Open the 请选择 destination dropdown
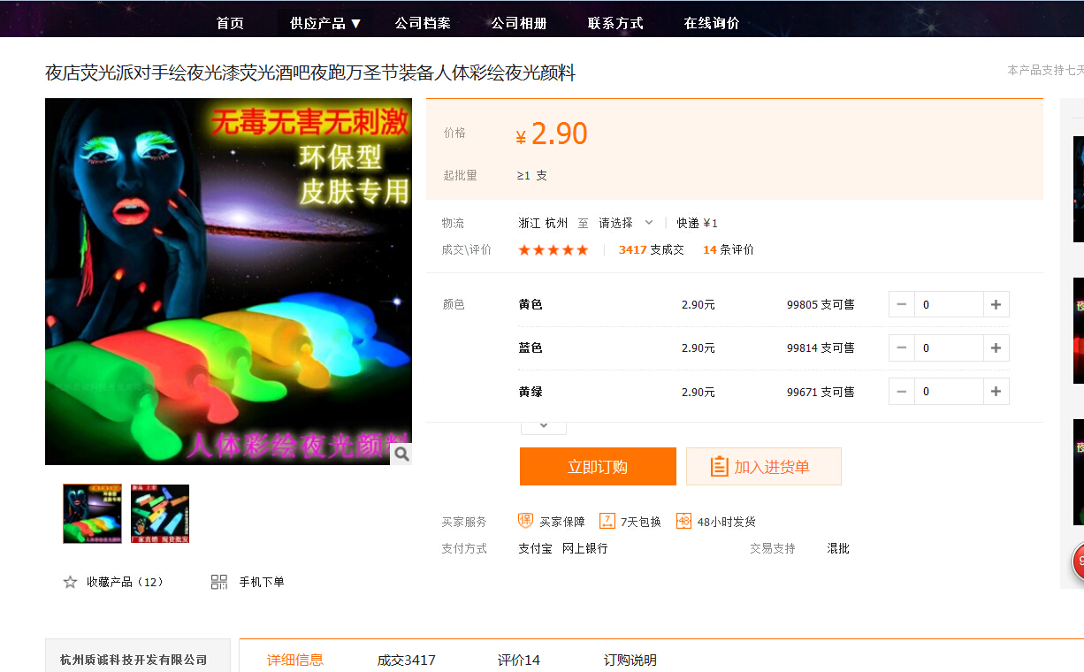1084x672 pixels. 626,223
